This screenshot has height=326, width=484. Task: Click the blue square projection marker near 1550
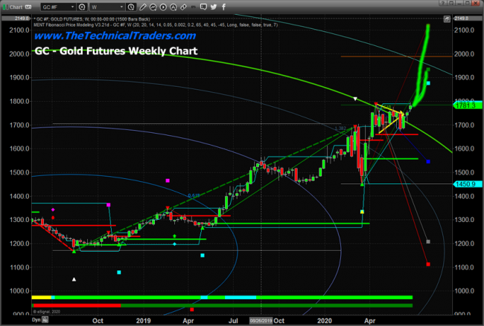[428, 162]
